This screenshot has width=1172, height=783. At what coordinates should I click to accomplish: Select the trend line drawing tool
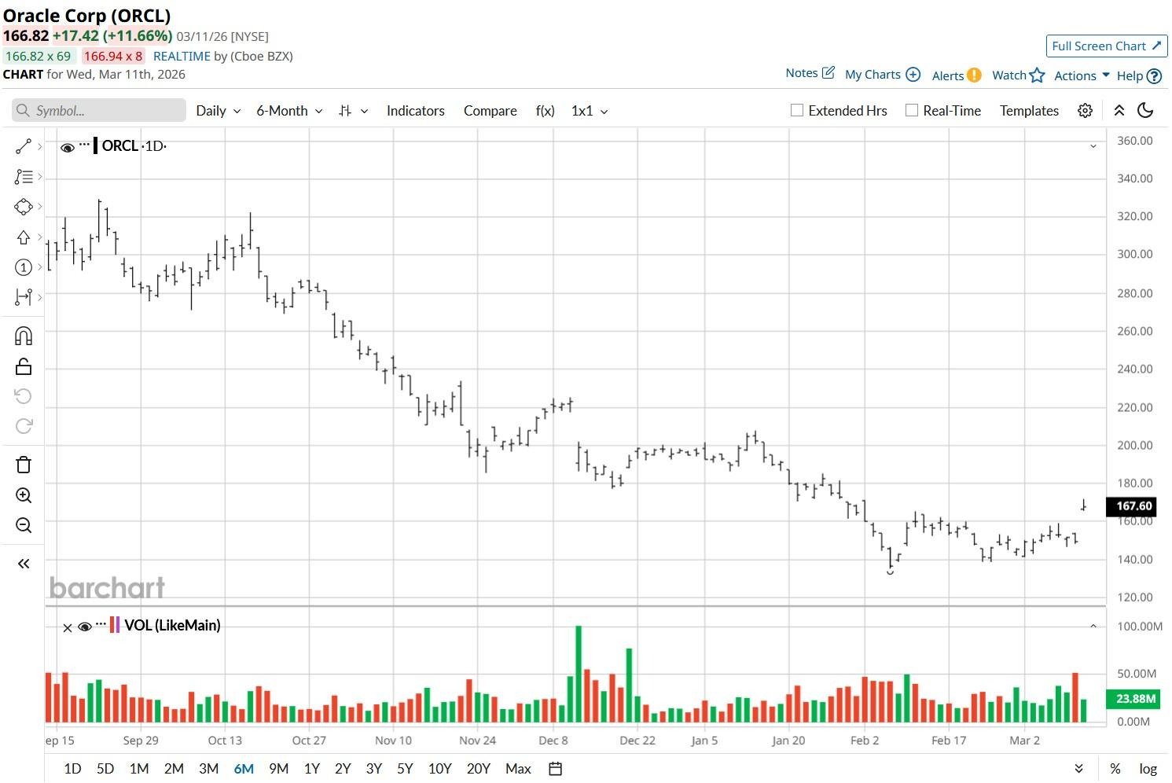pos(24,146)
